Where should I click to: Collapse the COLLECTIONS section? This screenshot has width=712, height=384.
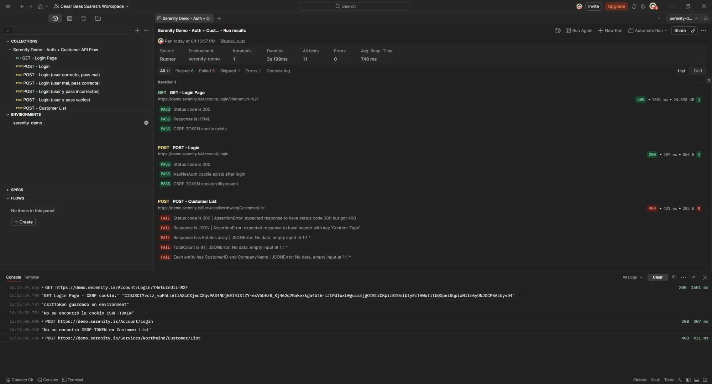click(x=7, y=41)
